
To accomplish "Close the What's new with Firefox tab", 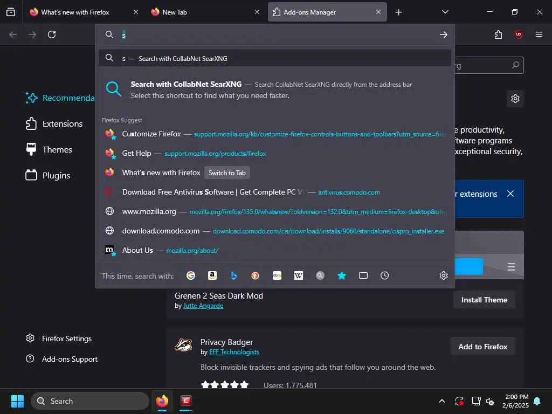I will pos(136,12).
